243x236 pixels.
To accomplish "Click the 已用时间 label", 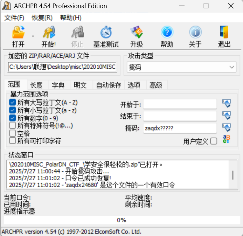I will pos(17,204).
